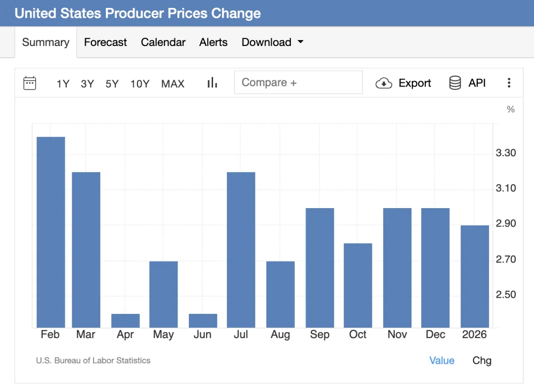The height and width of the screenshot is (392, 534).
Task: Click the Export cloud download icon
Action: [x=384, y=83]
